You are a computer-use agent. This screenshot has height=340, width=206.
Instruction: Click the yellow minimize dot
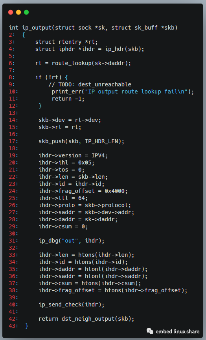(x=18, y=12)
